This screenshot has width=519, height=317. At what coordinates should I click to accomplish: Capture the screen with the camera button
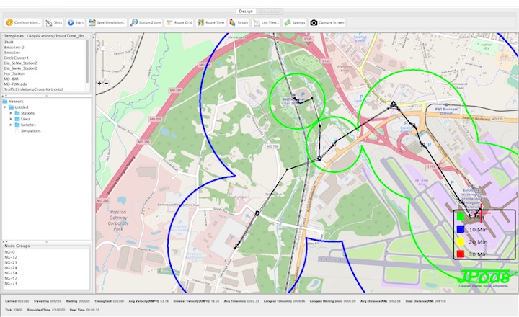[x=329, y=22]
